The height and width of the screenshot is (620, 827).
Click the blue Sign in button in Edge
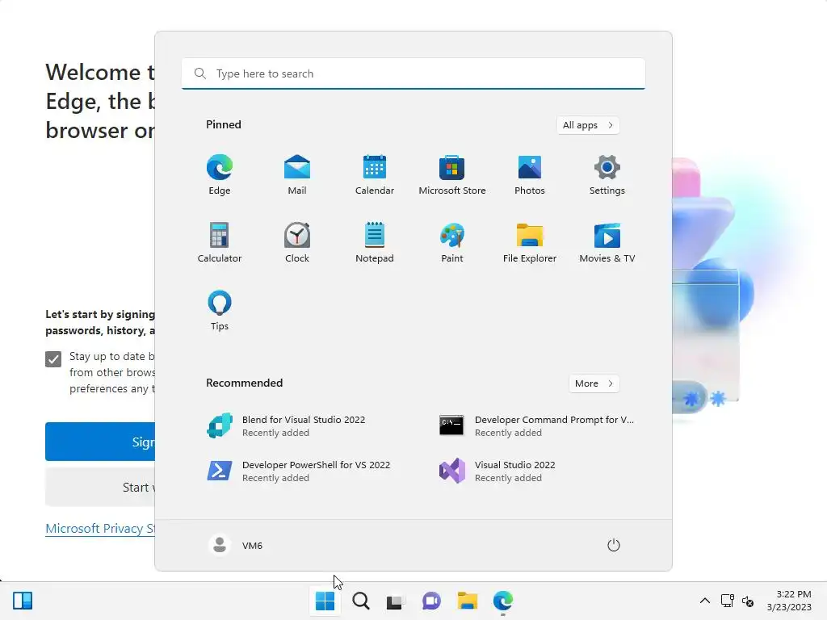pos(100,442)
